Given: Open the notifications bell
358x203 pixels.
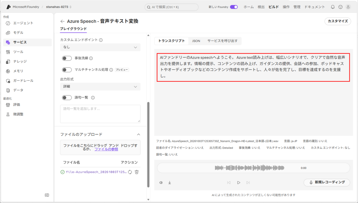Looking at the screenshot, I should point(333,7).
